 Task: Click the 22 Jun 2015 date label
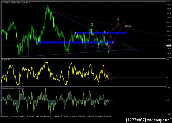(x=107, y=116)
